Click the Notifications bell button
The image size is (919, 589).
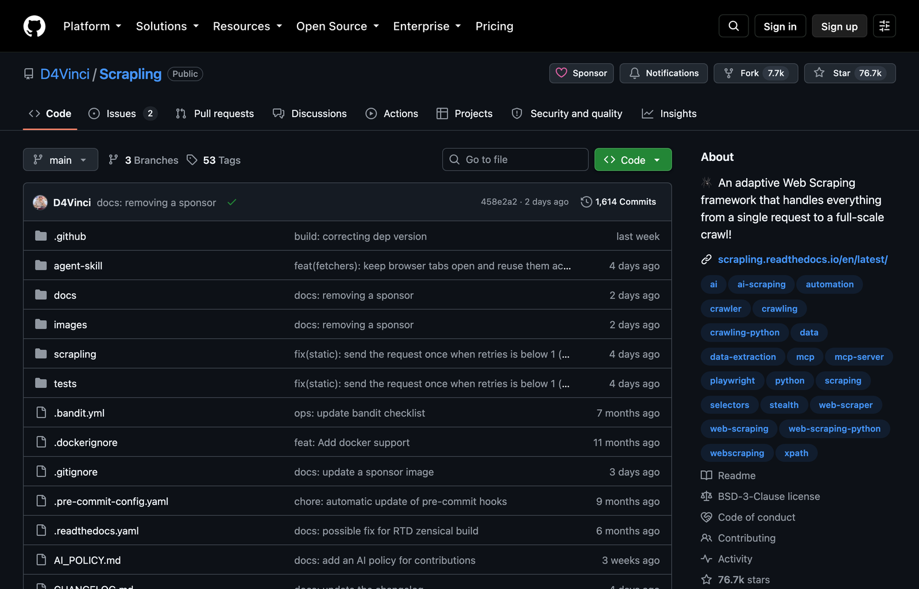[x=663, y=73]
